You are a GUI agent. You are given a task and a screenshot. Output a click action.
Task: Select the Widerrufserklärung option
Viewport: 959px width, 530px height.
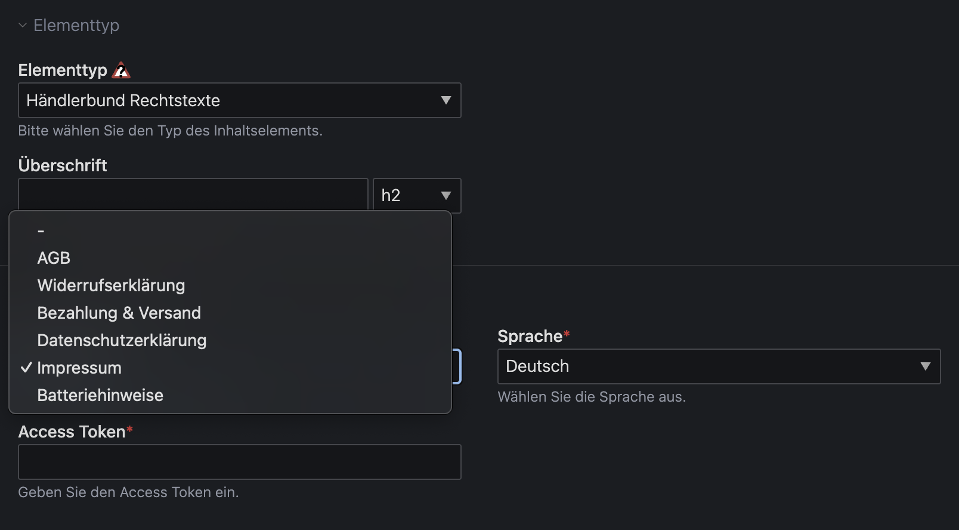111,285
